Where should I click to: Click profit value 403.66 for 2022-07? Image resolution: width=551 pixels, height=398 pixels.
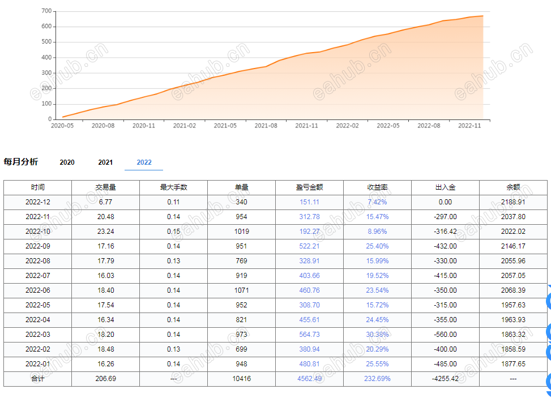point(309,276)
